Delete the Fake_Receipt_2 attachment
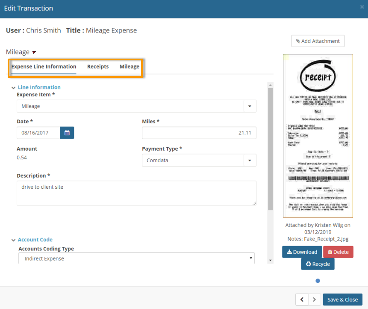This screenshot has height=309, width=368. tap(338, 252)
